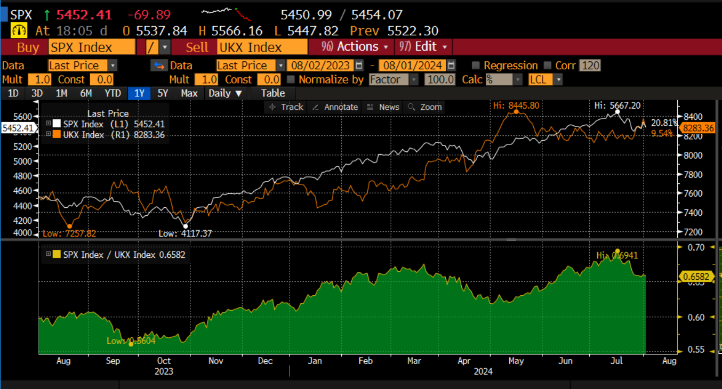Click the Buy-side Mult 1.0 field
This screenshot has height=389, width=722.
point(39,79)
